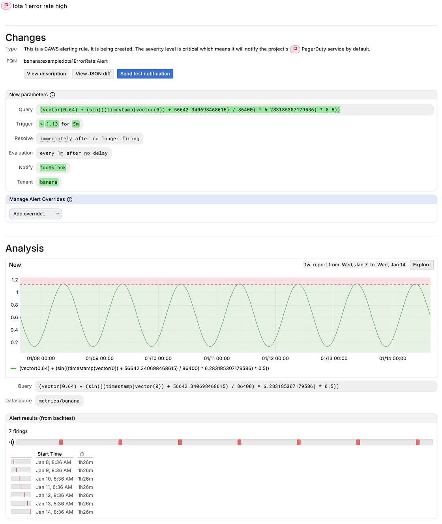Click the PagerDuty service icon in Type description
The image size is (442, 524).
point(295,49)
